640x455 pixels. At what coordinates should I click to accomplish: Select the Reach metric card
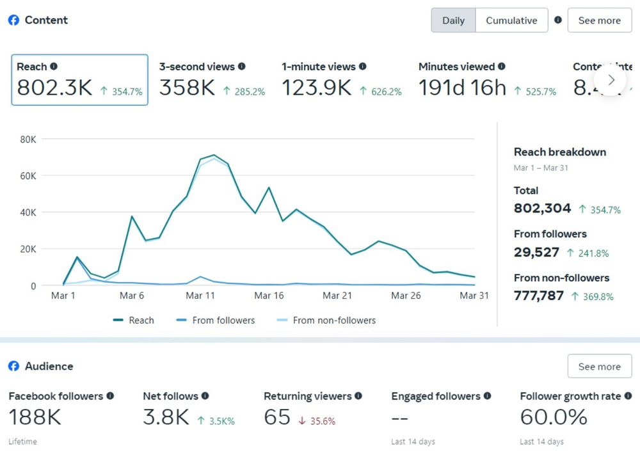(x=79, y=79)
